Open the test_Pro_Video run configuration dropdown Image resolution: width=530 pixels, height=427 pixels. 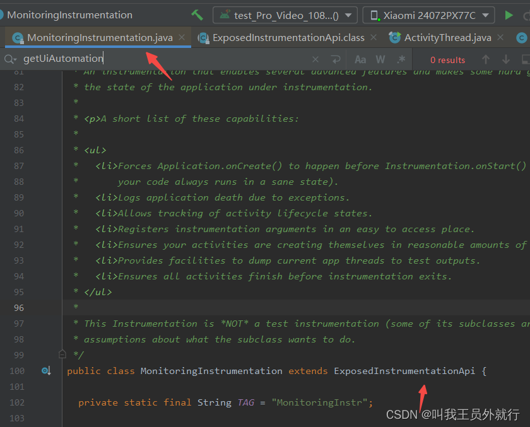pyautogui.click(x=285, y=15)
